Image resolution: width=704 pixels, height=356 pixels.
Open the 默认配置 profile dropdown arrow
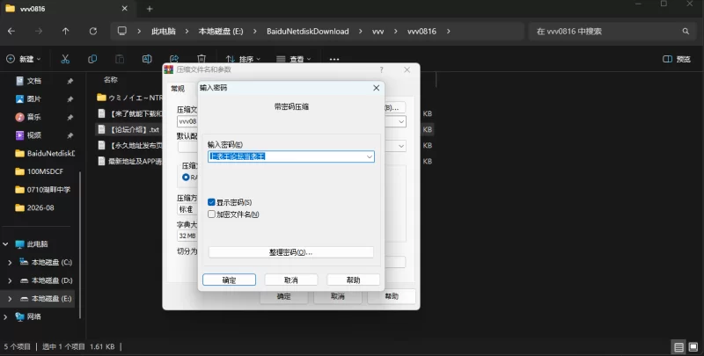pos(401,146)
